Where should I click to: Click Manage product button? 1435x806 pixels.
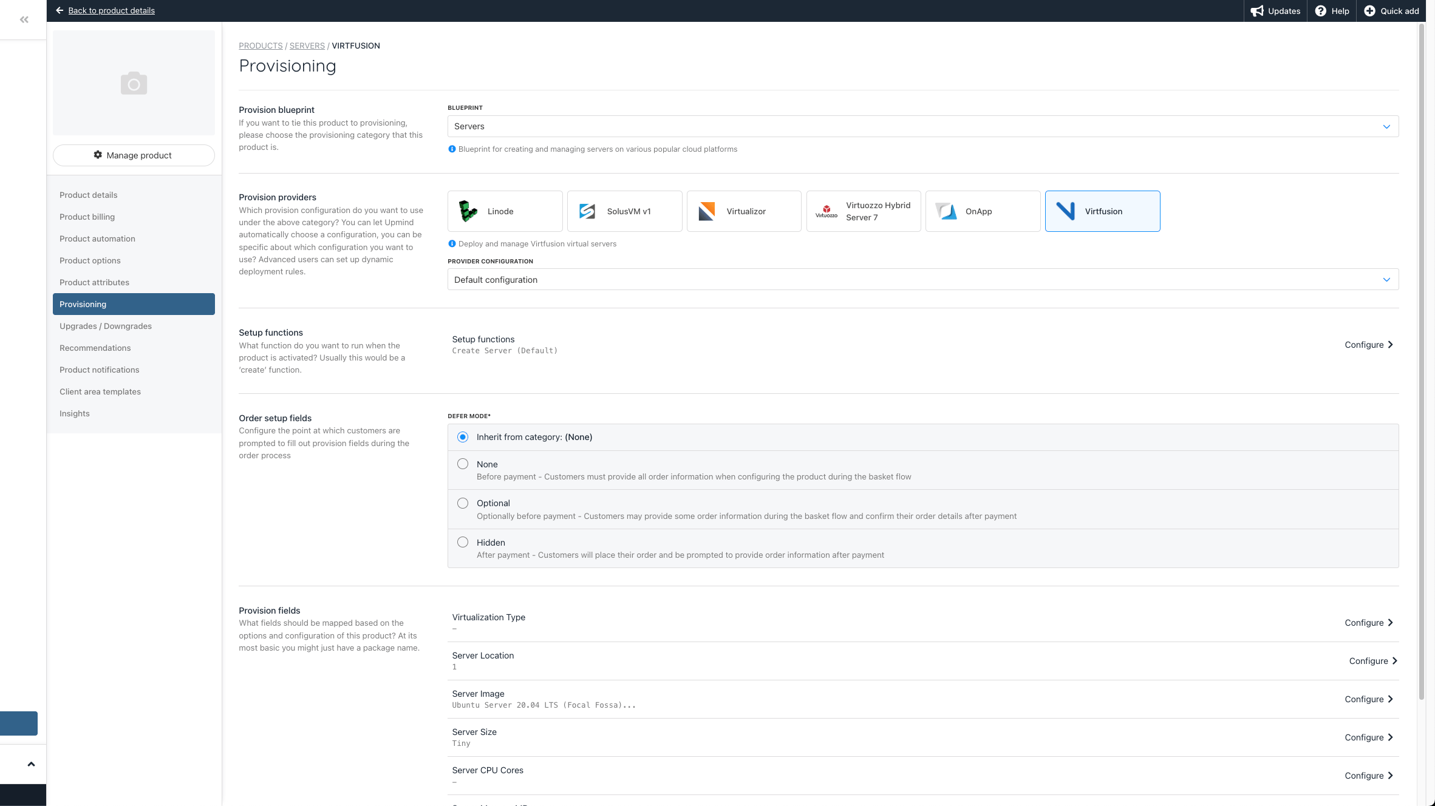134,155
